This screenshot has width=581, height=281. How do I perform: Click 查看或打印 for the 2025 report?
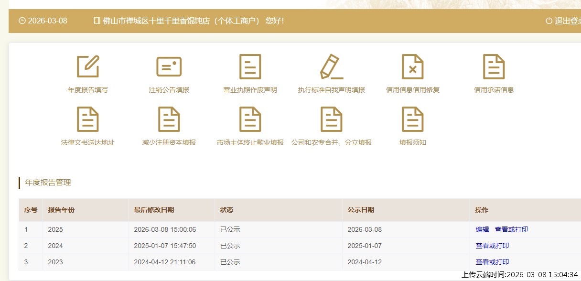(511, 229)
